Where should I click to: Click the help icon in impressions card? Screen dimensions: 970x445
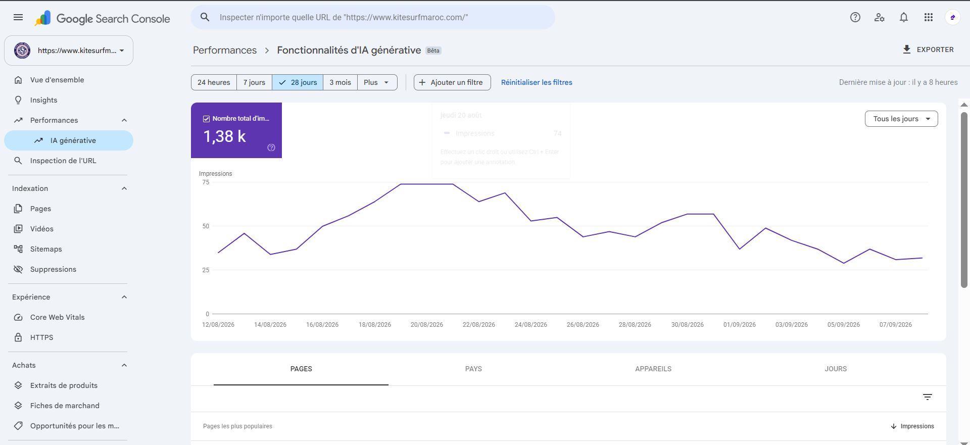coord(271,147)
